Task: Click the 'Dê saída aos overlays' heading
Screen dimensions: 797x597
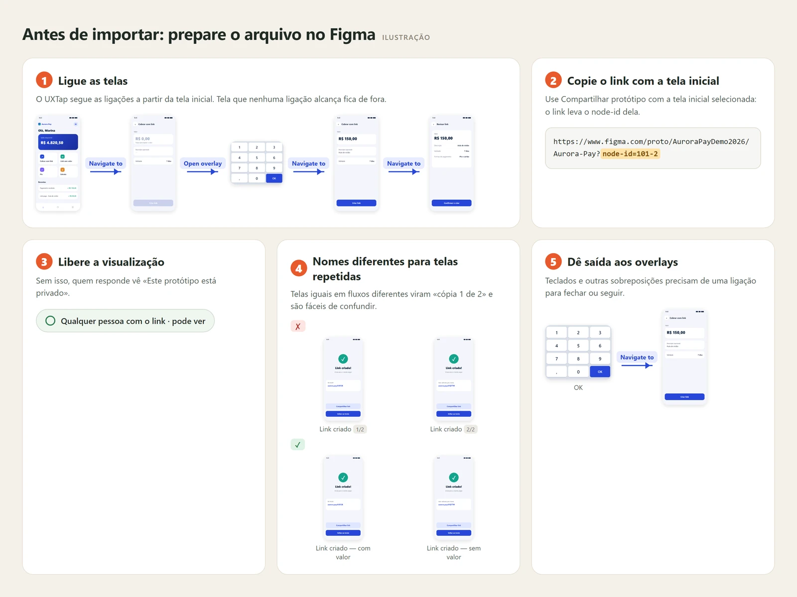Action: click(x=623, y=262)
